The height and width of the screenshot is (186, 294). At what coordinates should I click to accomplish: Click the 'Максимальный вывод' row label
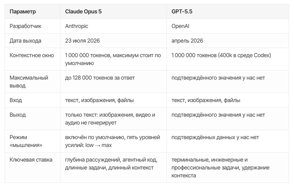tap(29, 82)
